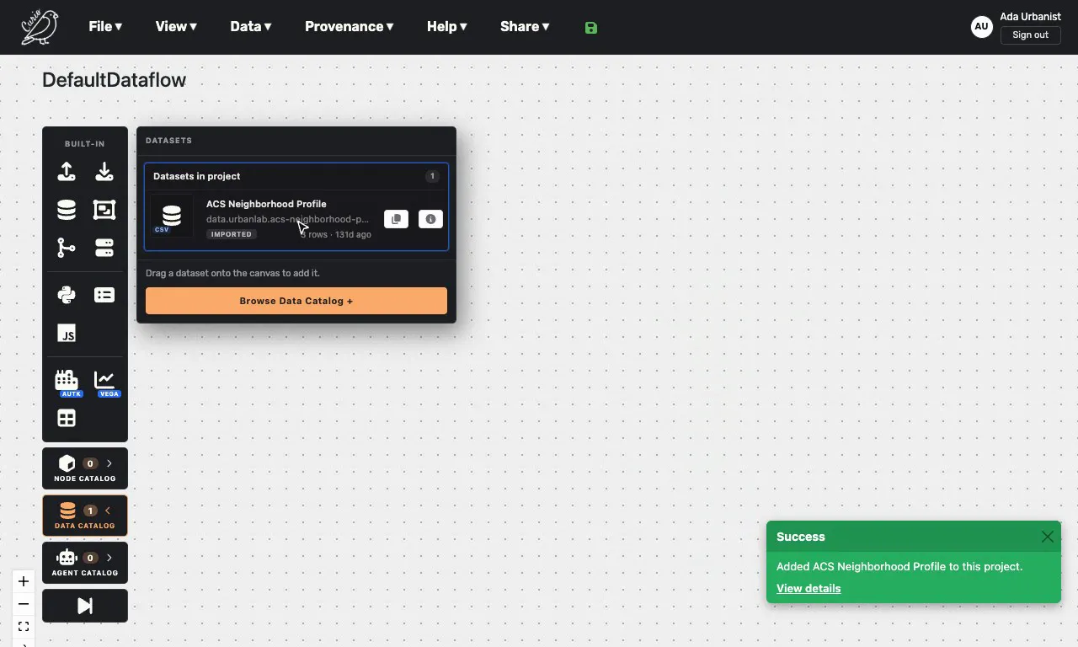This screenshot has width=1078, height=647.
Task: Open the Help menu
Action: click(447, 26)
